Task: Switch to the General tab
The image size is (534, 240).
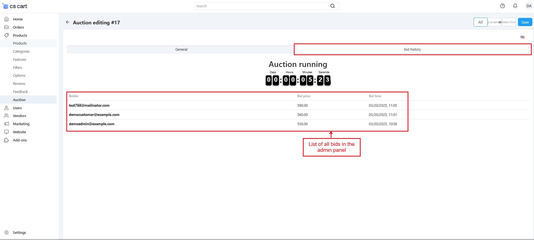Action: coord(181,50)
